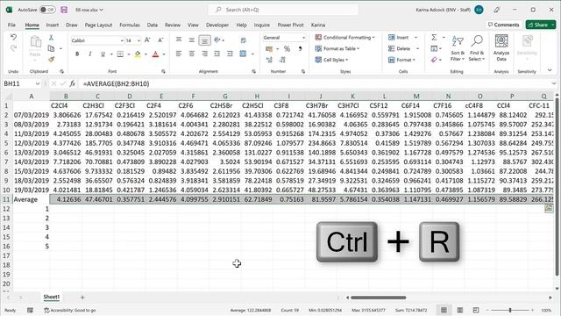Click the Copy icon in Clipboard
The height and width of the screenshot is (316, 561).
[51, 48]
